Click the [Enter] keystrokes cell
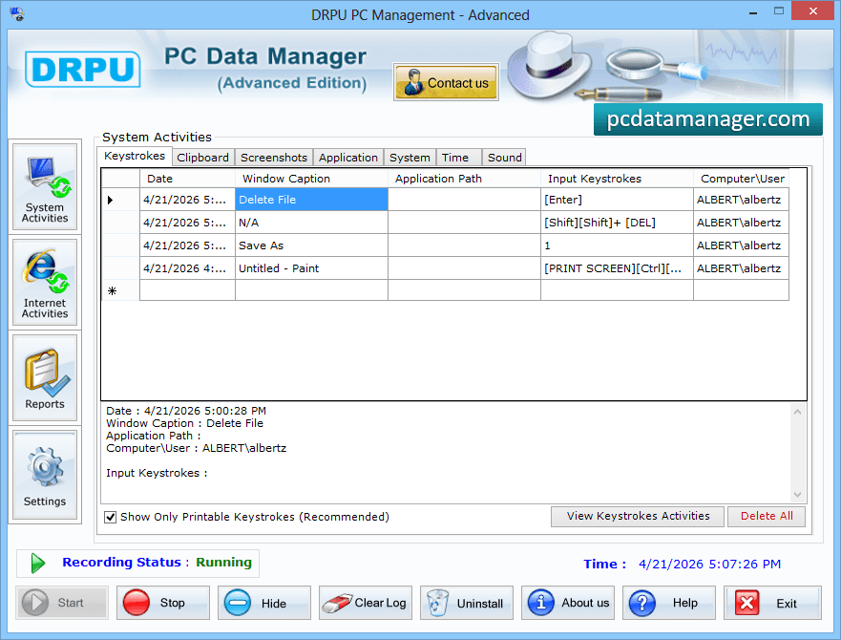The width and height of the screenshot is (841, 640). point(617,200)
